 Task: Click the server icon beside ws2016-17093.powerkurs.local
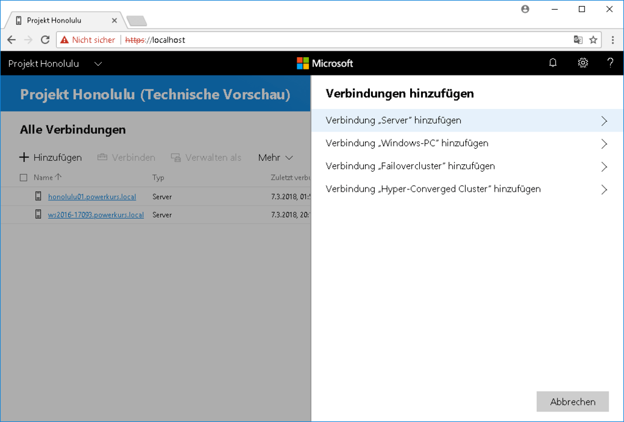click(38, 214)
